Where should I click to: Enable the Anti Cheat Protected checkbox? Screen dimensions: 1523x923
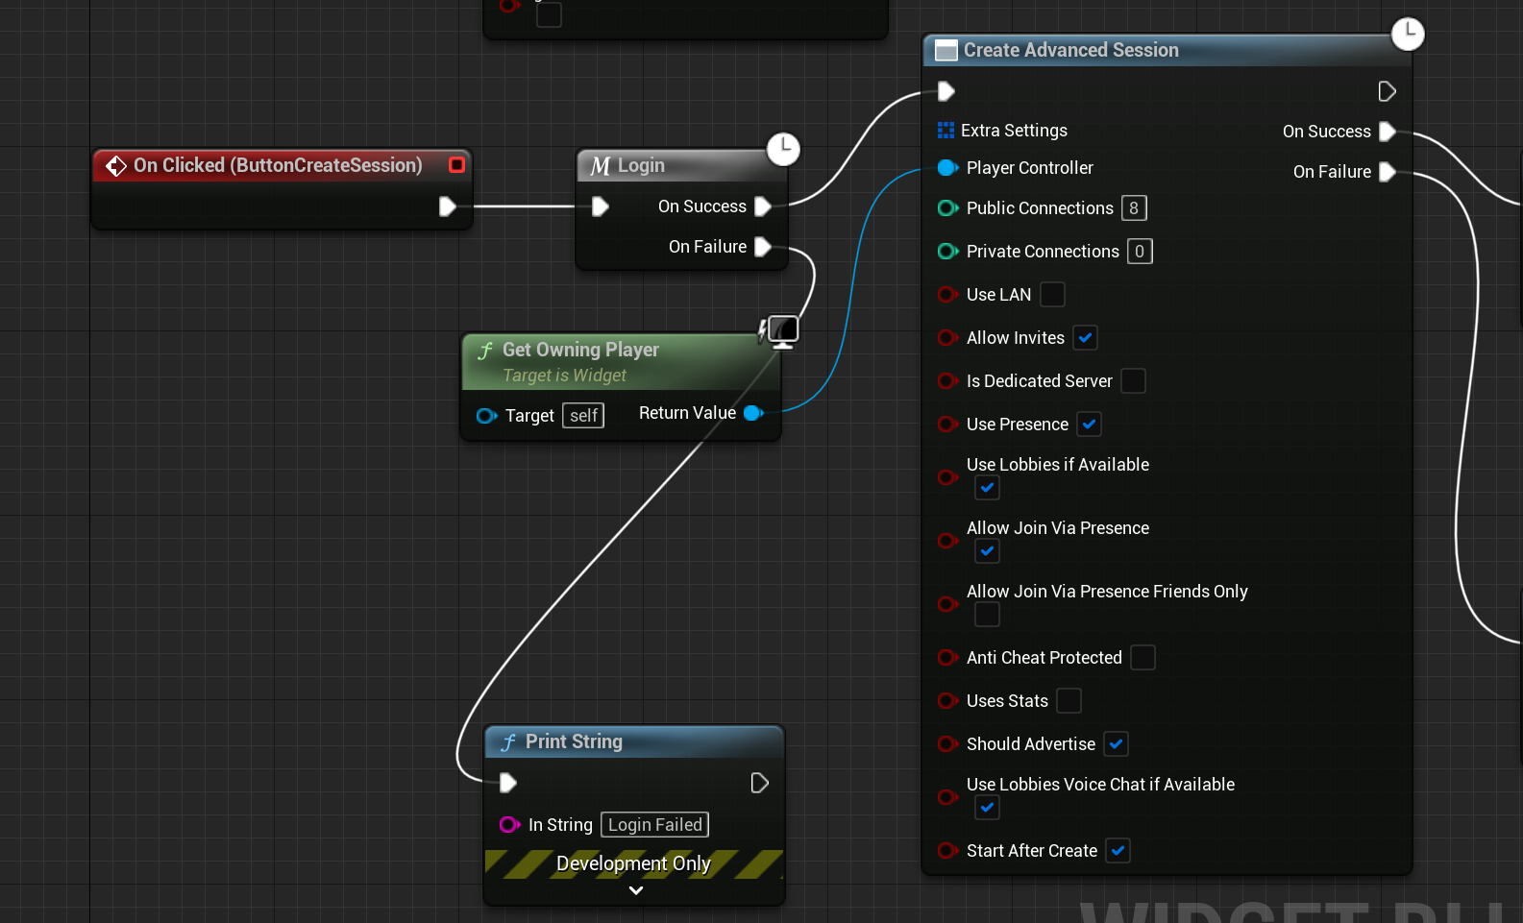coord(1142,658)
